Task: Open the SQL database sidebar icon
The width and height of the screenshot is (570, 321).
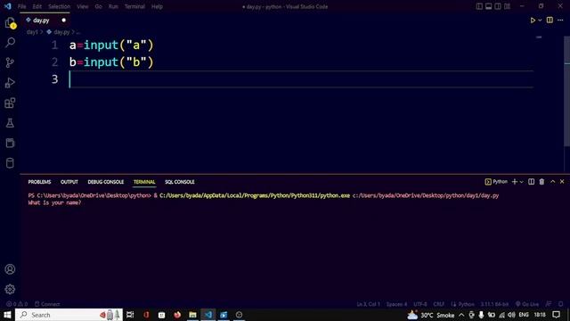Action: pyautogui.click(x=10, y=162)
